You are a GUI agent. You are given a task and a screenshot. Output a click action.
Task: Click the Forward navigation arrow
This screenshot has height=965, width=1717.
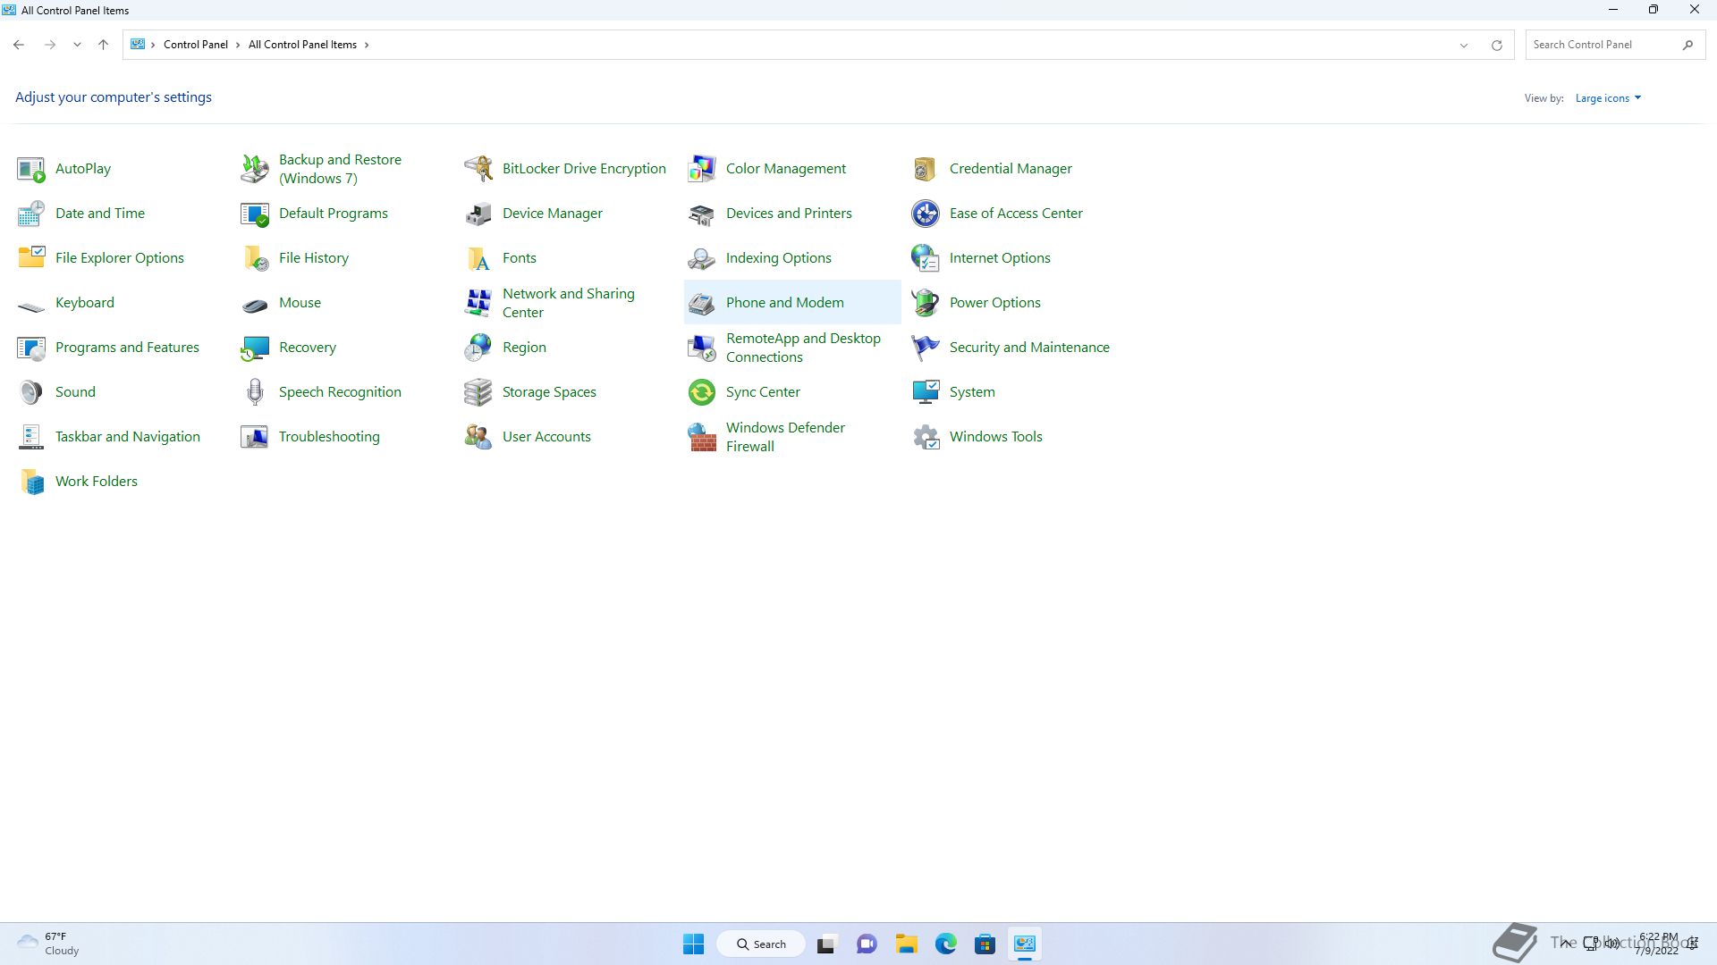pos(50,45)
